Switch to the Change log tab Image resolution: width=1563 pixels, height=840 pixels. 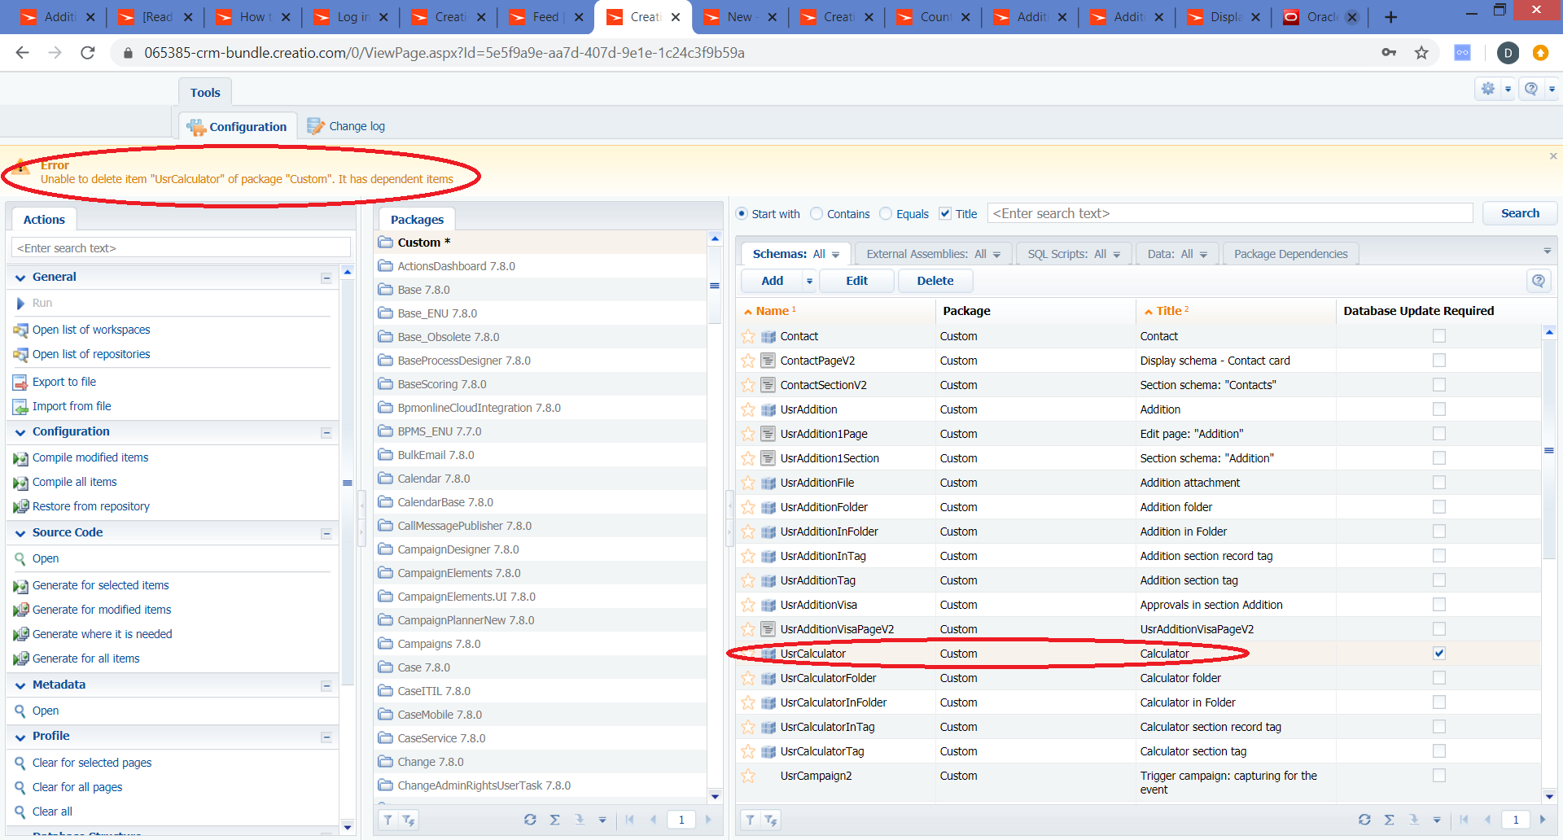[346, 127]
